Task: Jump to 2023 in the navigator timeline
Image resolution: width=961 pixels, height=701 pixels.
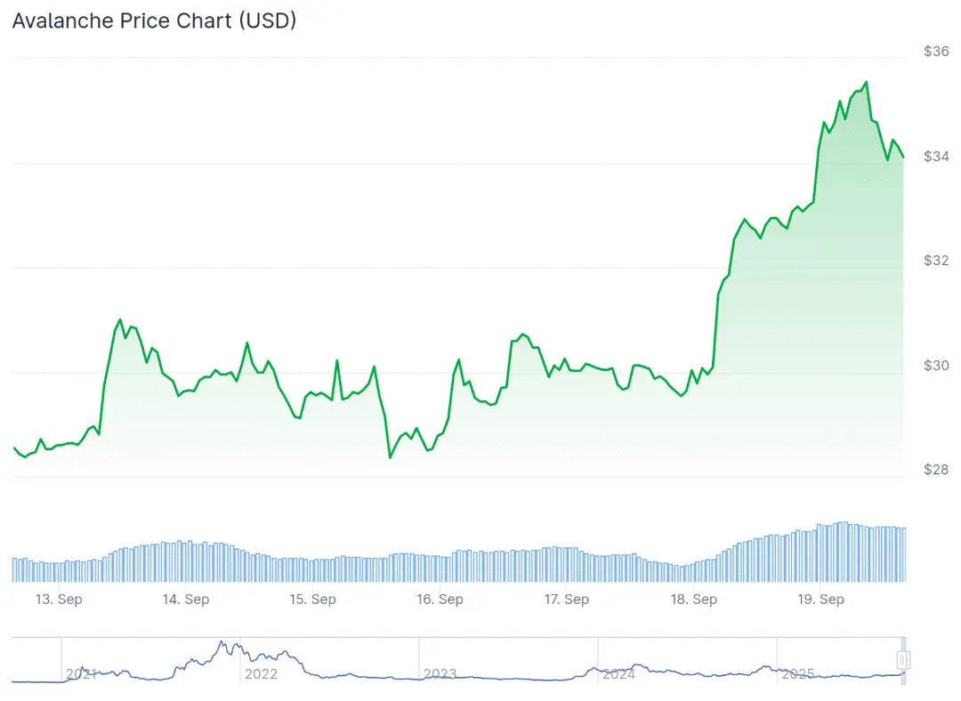Action: coord(440,674)
